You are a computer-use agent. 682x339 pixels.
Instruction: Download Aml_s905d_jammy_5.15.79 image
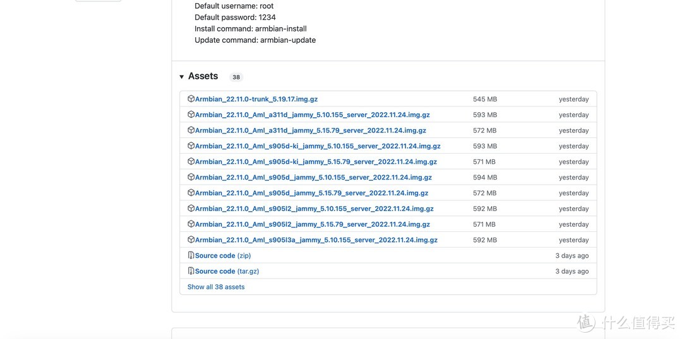coord(311,193)
